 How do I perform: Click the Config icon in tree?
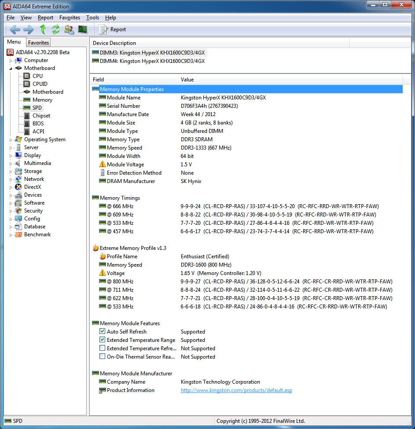click(18, 219)
